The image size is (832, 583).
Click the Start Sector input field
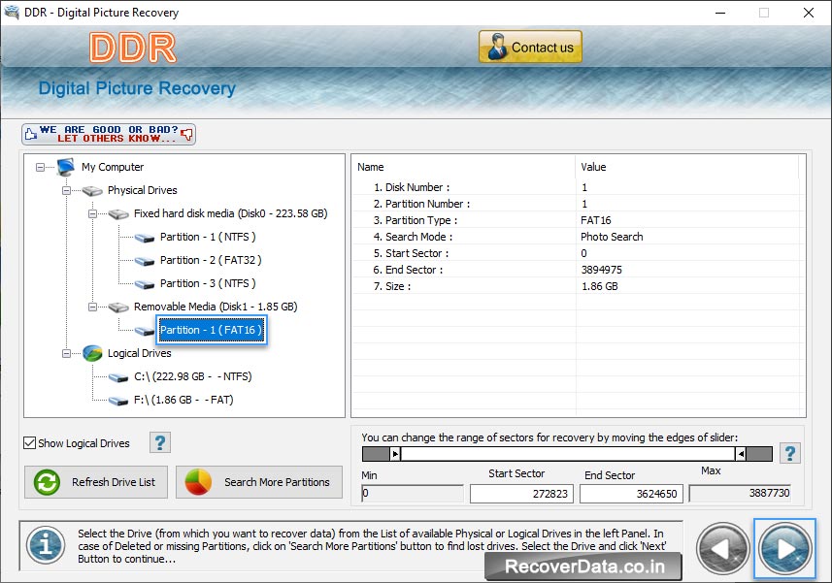click(521, 494)
